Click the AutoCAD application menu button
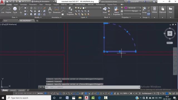 click(x=2, y=2)
